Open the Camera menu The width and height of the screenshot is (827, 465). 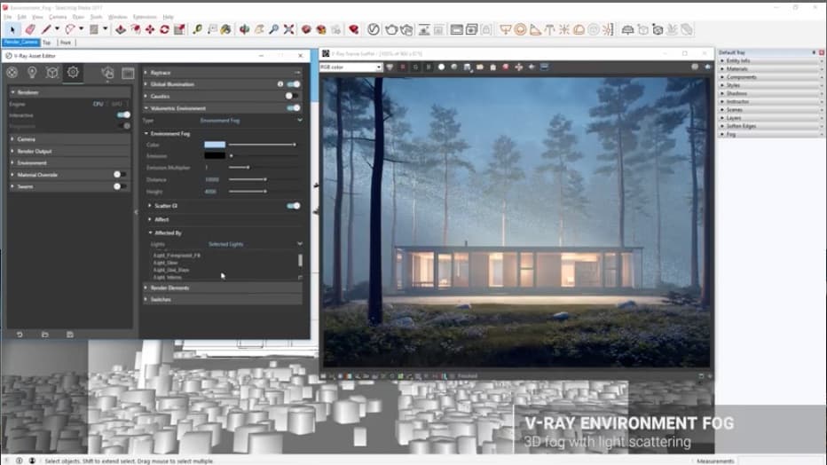tap(58, 17)
